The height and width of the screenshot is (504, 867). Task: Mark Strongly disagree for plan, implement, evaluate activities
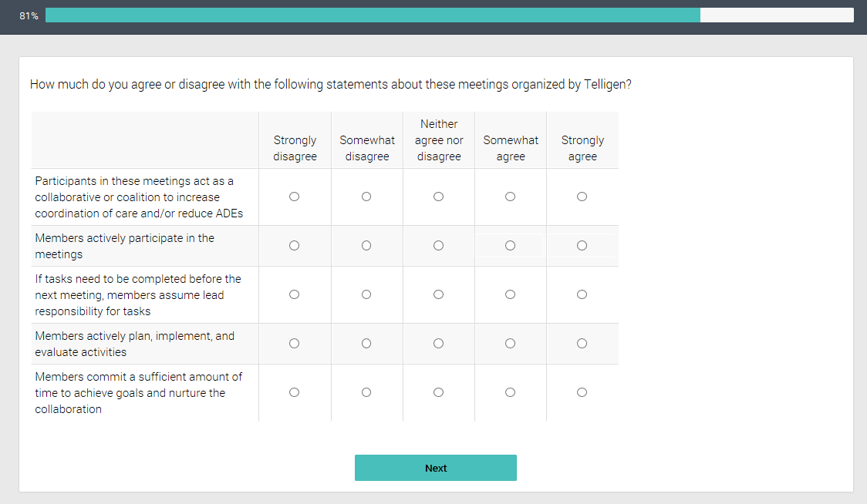point(294,344)
